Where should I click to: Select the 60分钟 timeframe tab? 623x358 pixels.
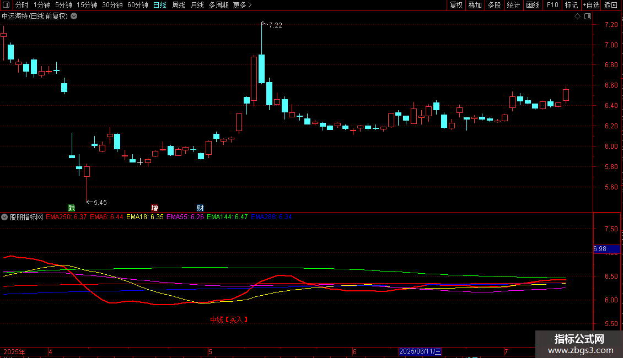tap(137, 5)
